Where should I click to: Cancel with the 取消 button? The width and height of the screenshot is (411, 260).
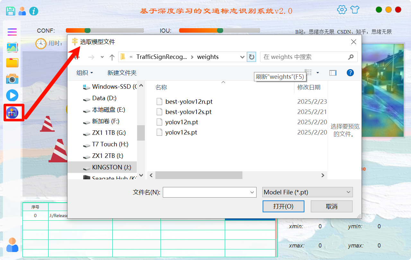332,207
